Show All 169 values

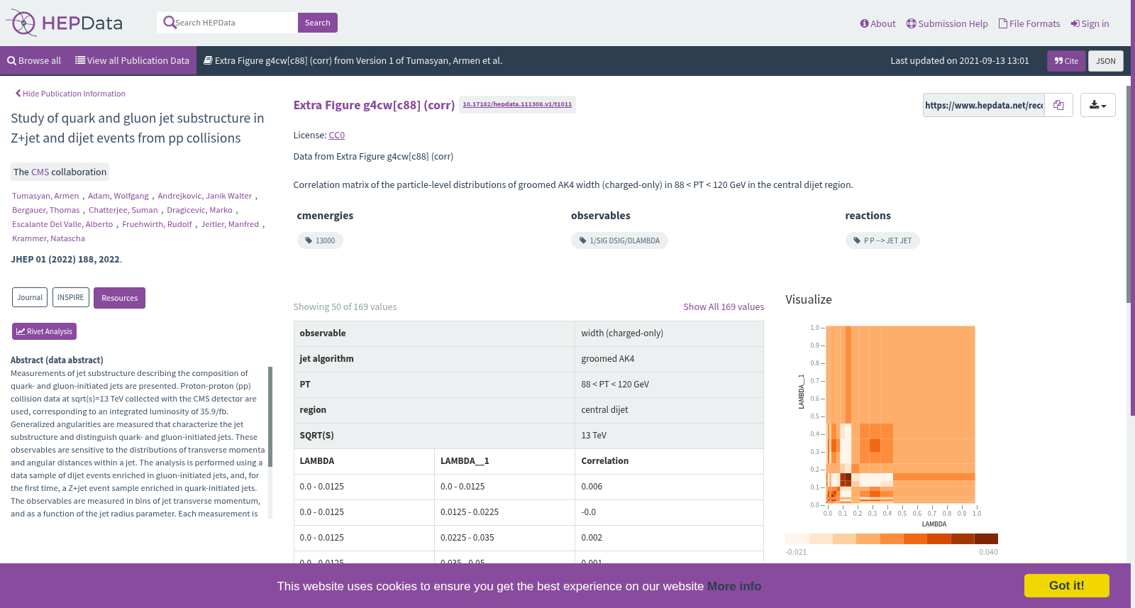[724, 307]
